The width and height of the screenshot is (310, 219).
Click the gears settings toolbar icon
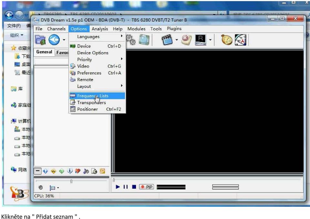pyautogui.click(x=131, y=40)
